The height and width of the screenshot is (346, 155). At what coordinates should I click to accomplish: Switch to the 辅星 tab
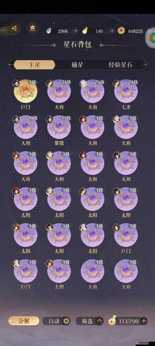pos(77,65)
